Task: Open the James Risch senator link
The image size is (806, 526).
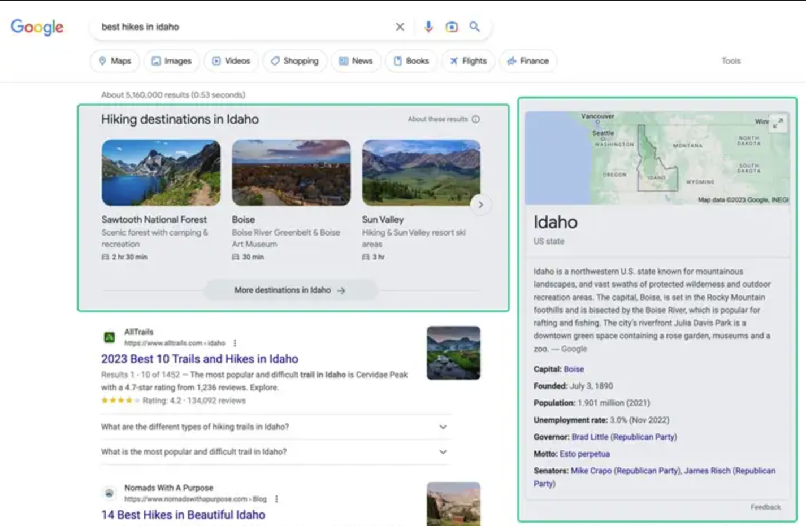Action: click(707, 471)
